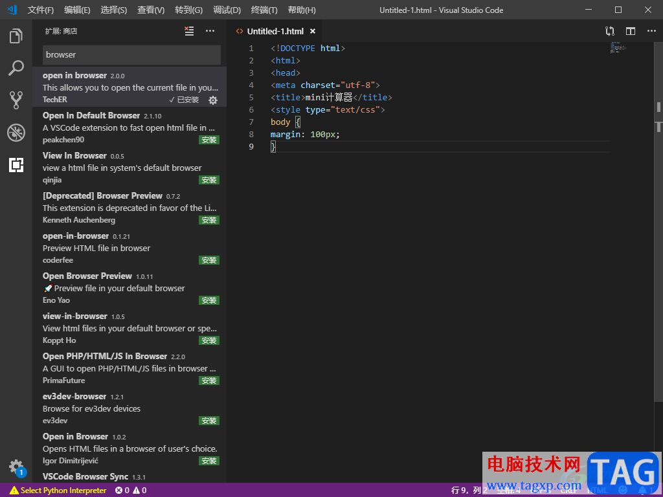Place cursor on line 1 DOCTYPE code
The width and height of the screenshot is (663, 497).
pos(308,48)
